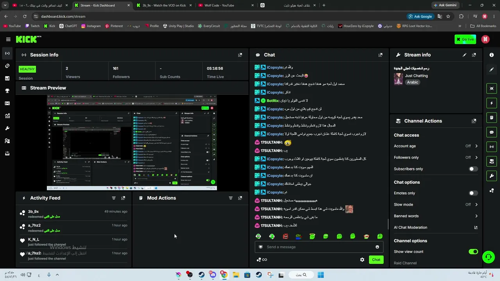Open the Twitch bookmark
The width and height of the screenshot is (500, 281).
point(32,26)
